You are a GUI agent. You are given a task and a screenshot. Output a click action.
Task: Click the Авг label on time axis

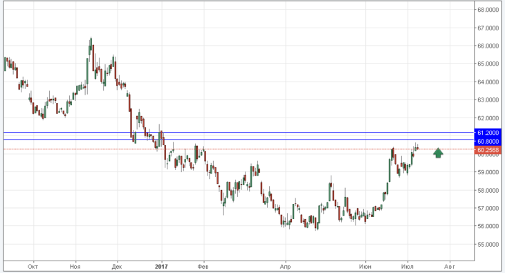[x=450, y=267]
